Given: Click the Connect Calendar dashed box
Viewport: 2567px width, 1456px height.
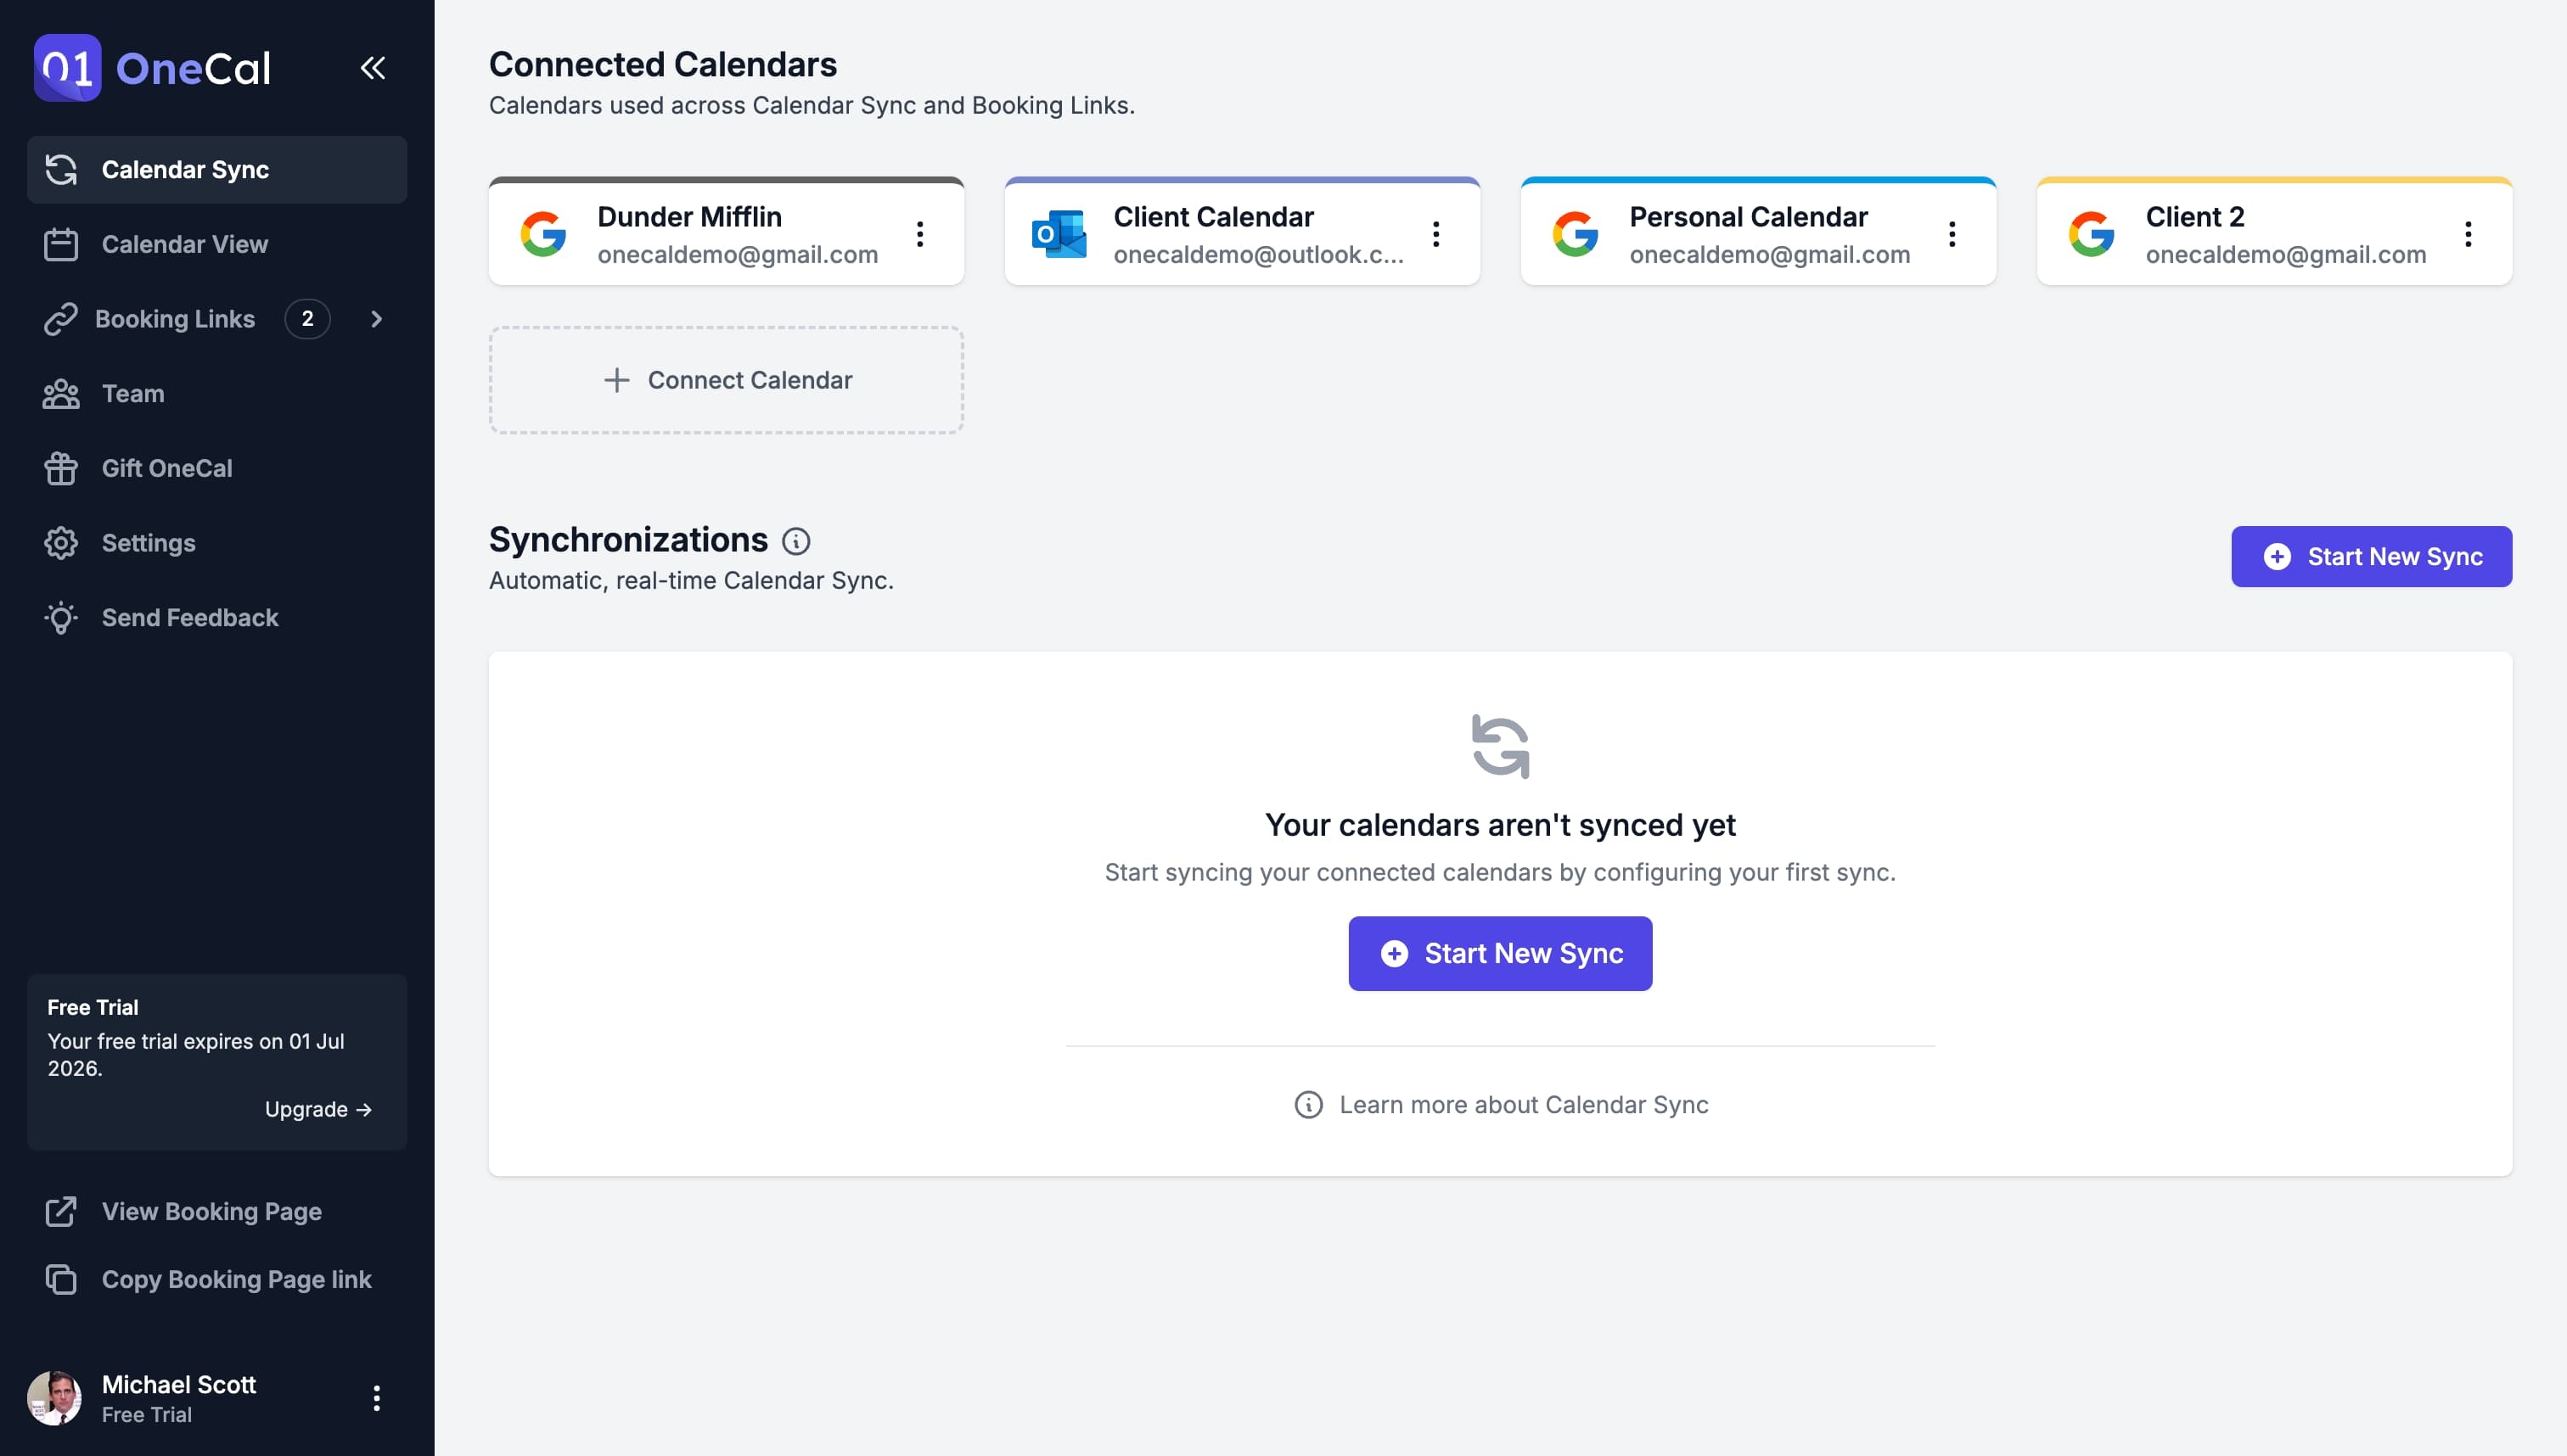Looking at the screenshot, I should [727, 380].
